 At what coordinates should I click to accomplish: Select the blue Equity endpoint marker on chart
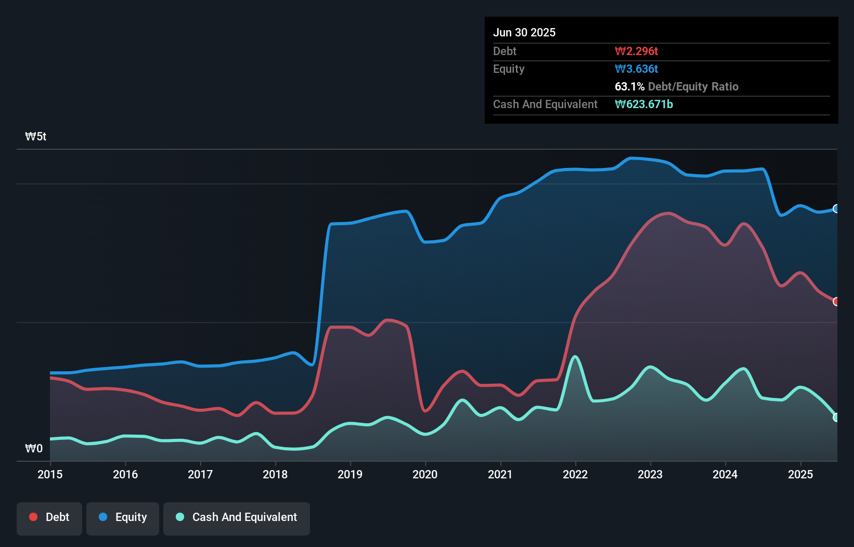pos(836,209)
